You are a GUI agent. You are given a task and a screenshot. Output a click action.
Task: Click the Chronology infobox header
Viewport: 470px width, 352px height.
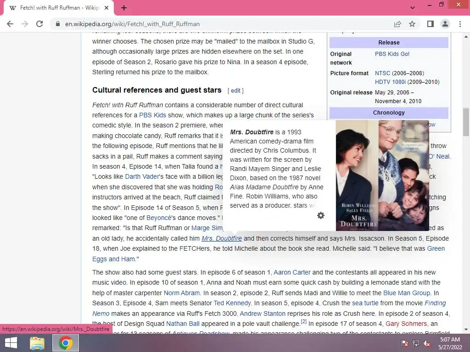pos(389,113)
